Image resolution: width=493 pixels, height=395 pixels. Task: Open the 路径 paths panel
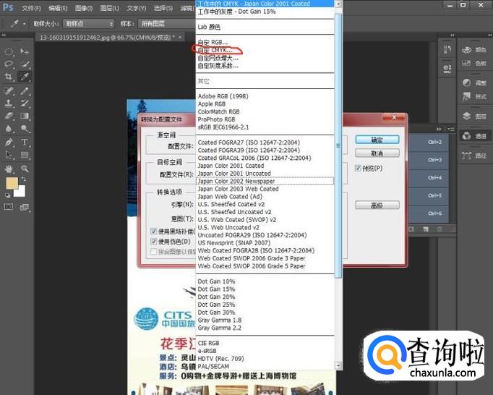473,155
